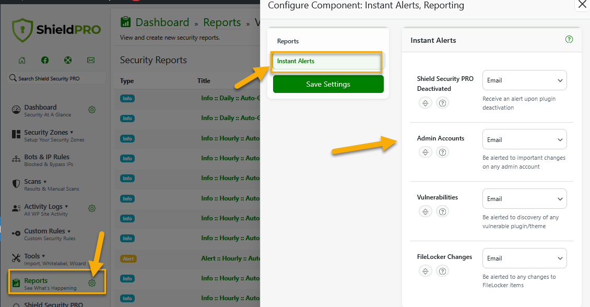This screenshot has width=590, height=307.
Task: Click the Search Shield Security PRO field
Action: point(56,78)
